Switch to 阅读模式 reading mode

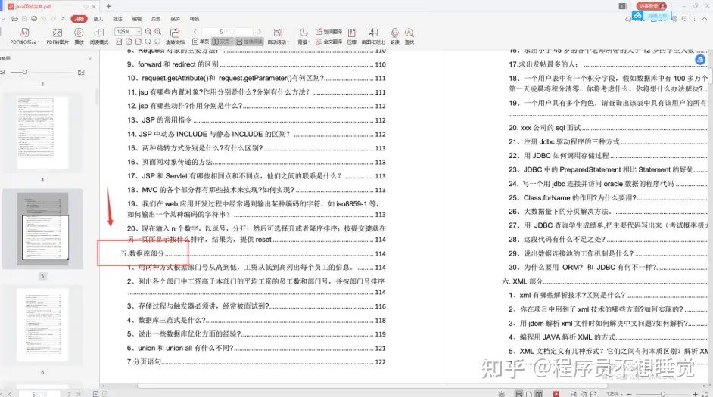click(x=99, y=36)
